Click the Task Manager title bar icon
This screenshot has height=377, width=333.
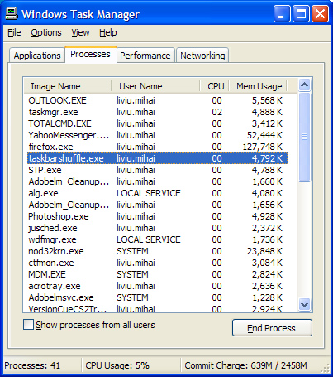(12, 13)
